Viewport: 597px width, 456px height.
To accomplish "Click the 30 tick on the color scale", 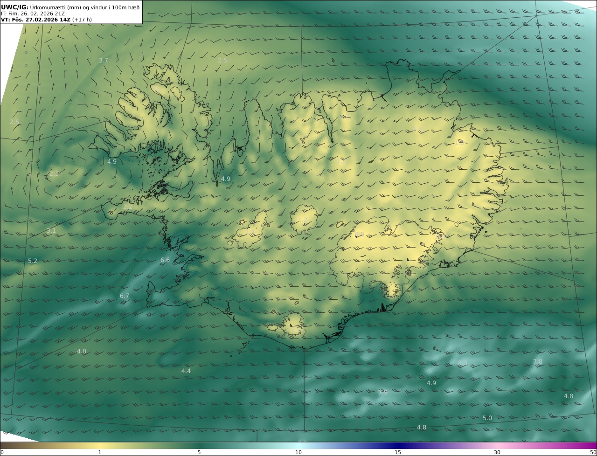I will (x=497, y=452).
